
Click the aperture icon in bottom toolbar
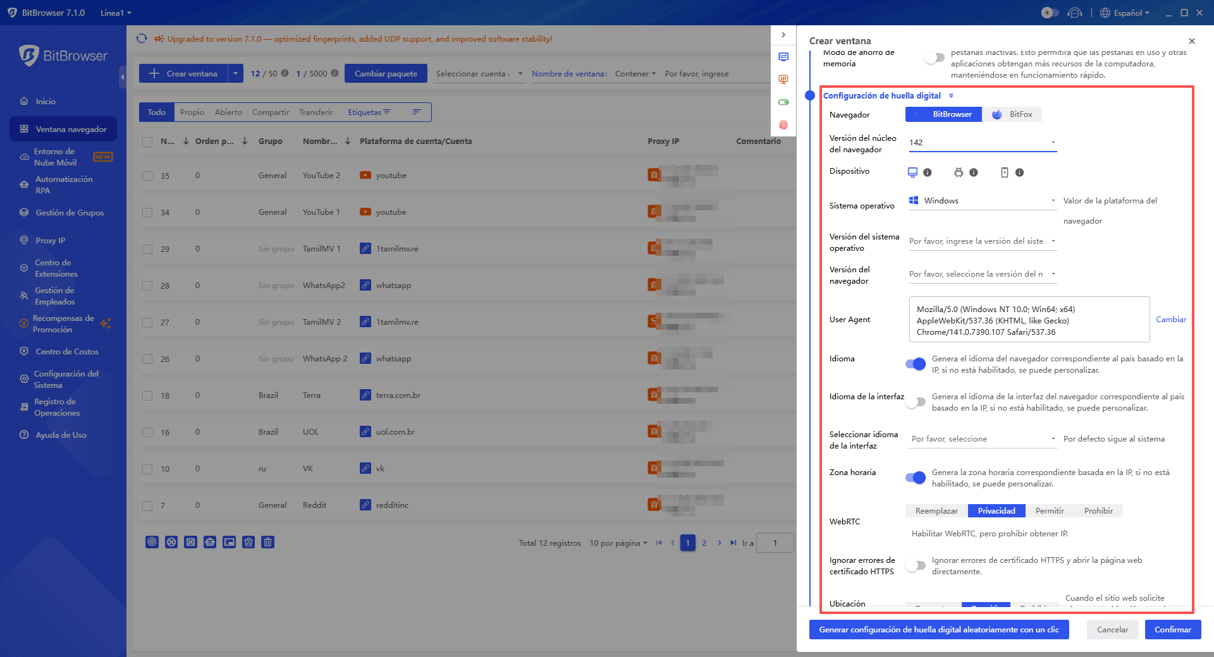coord(152,542)
